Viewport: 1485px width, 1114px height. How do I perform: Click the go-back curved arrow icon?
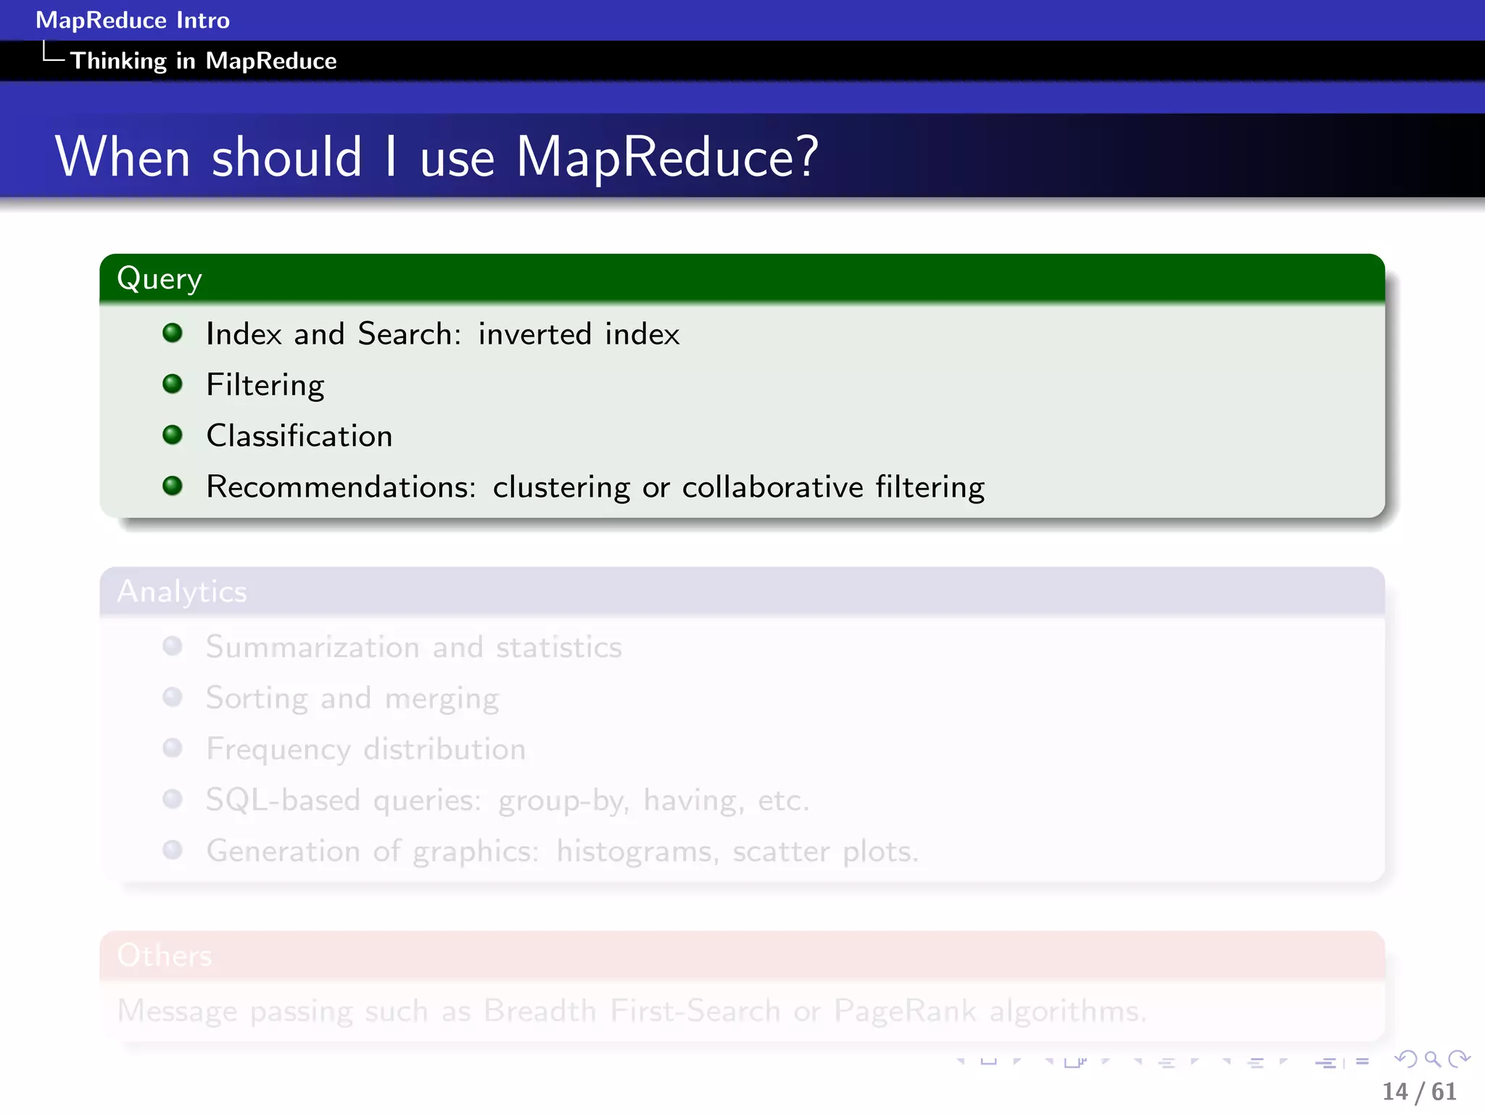coord(1405,1060)
